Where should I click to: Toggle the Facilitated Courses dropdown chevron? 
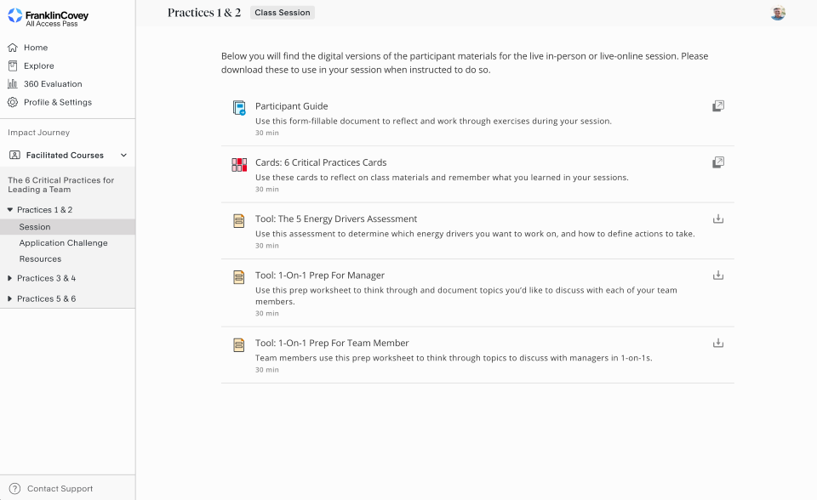click(123, 156)
